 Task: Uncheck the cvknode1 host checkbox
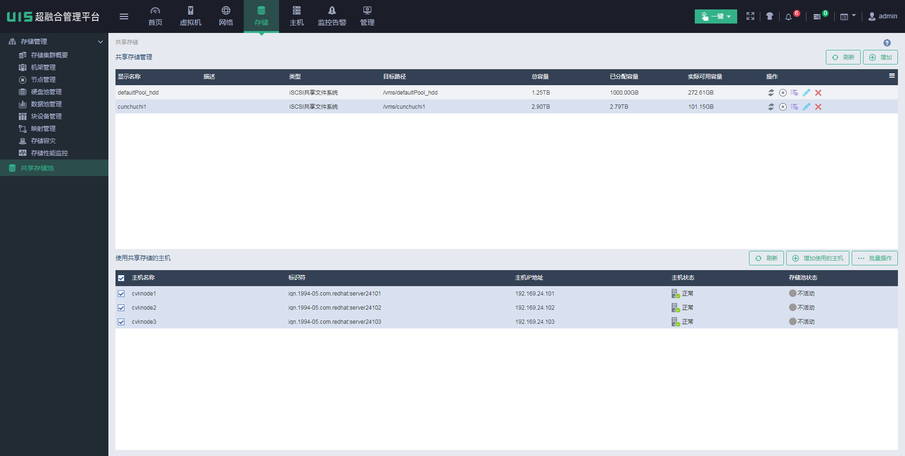[121, 294]
